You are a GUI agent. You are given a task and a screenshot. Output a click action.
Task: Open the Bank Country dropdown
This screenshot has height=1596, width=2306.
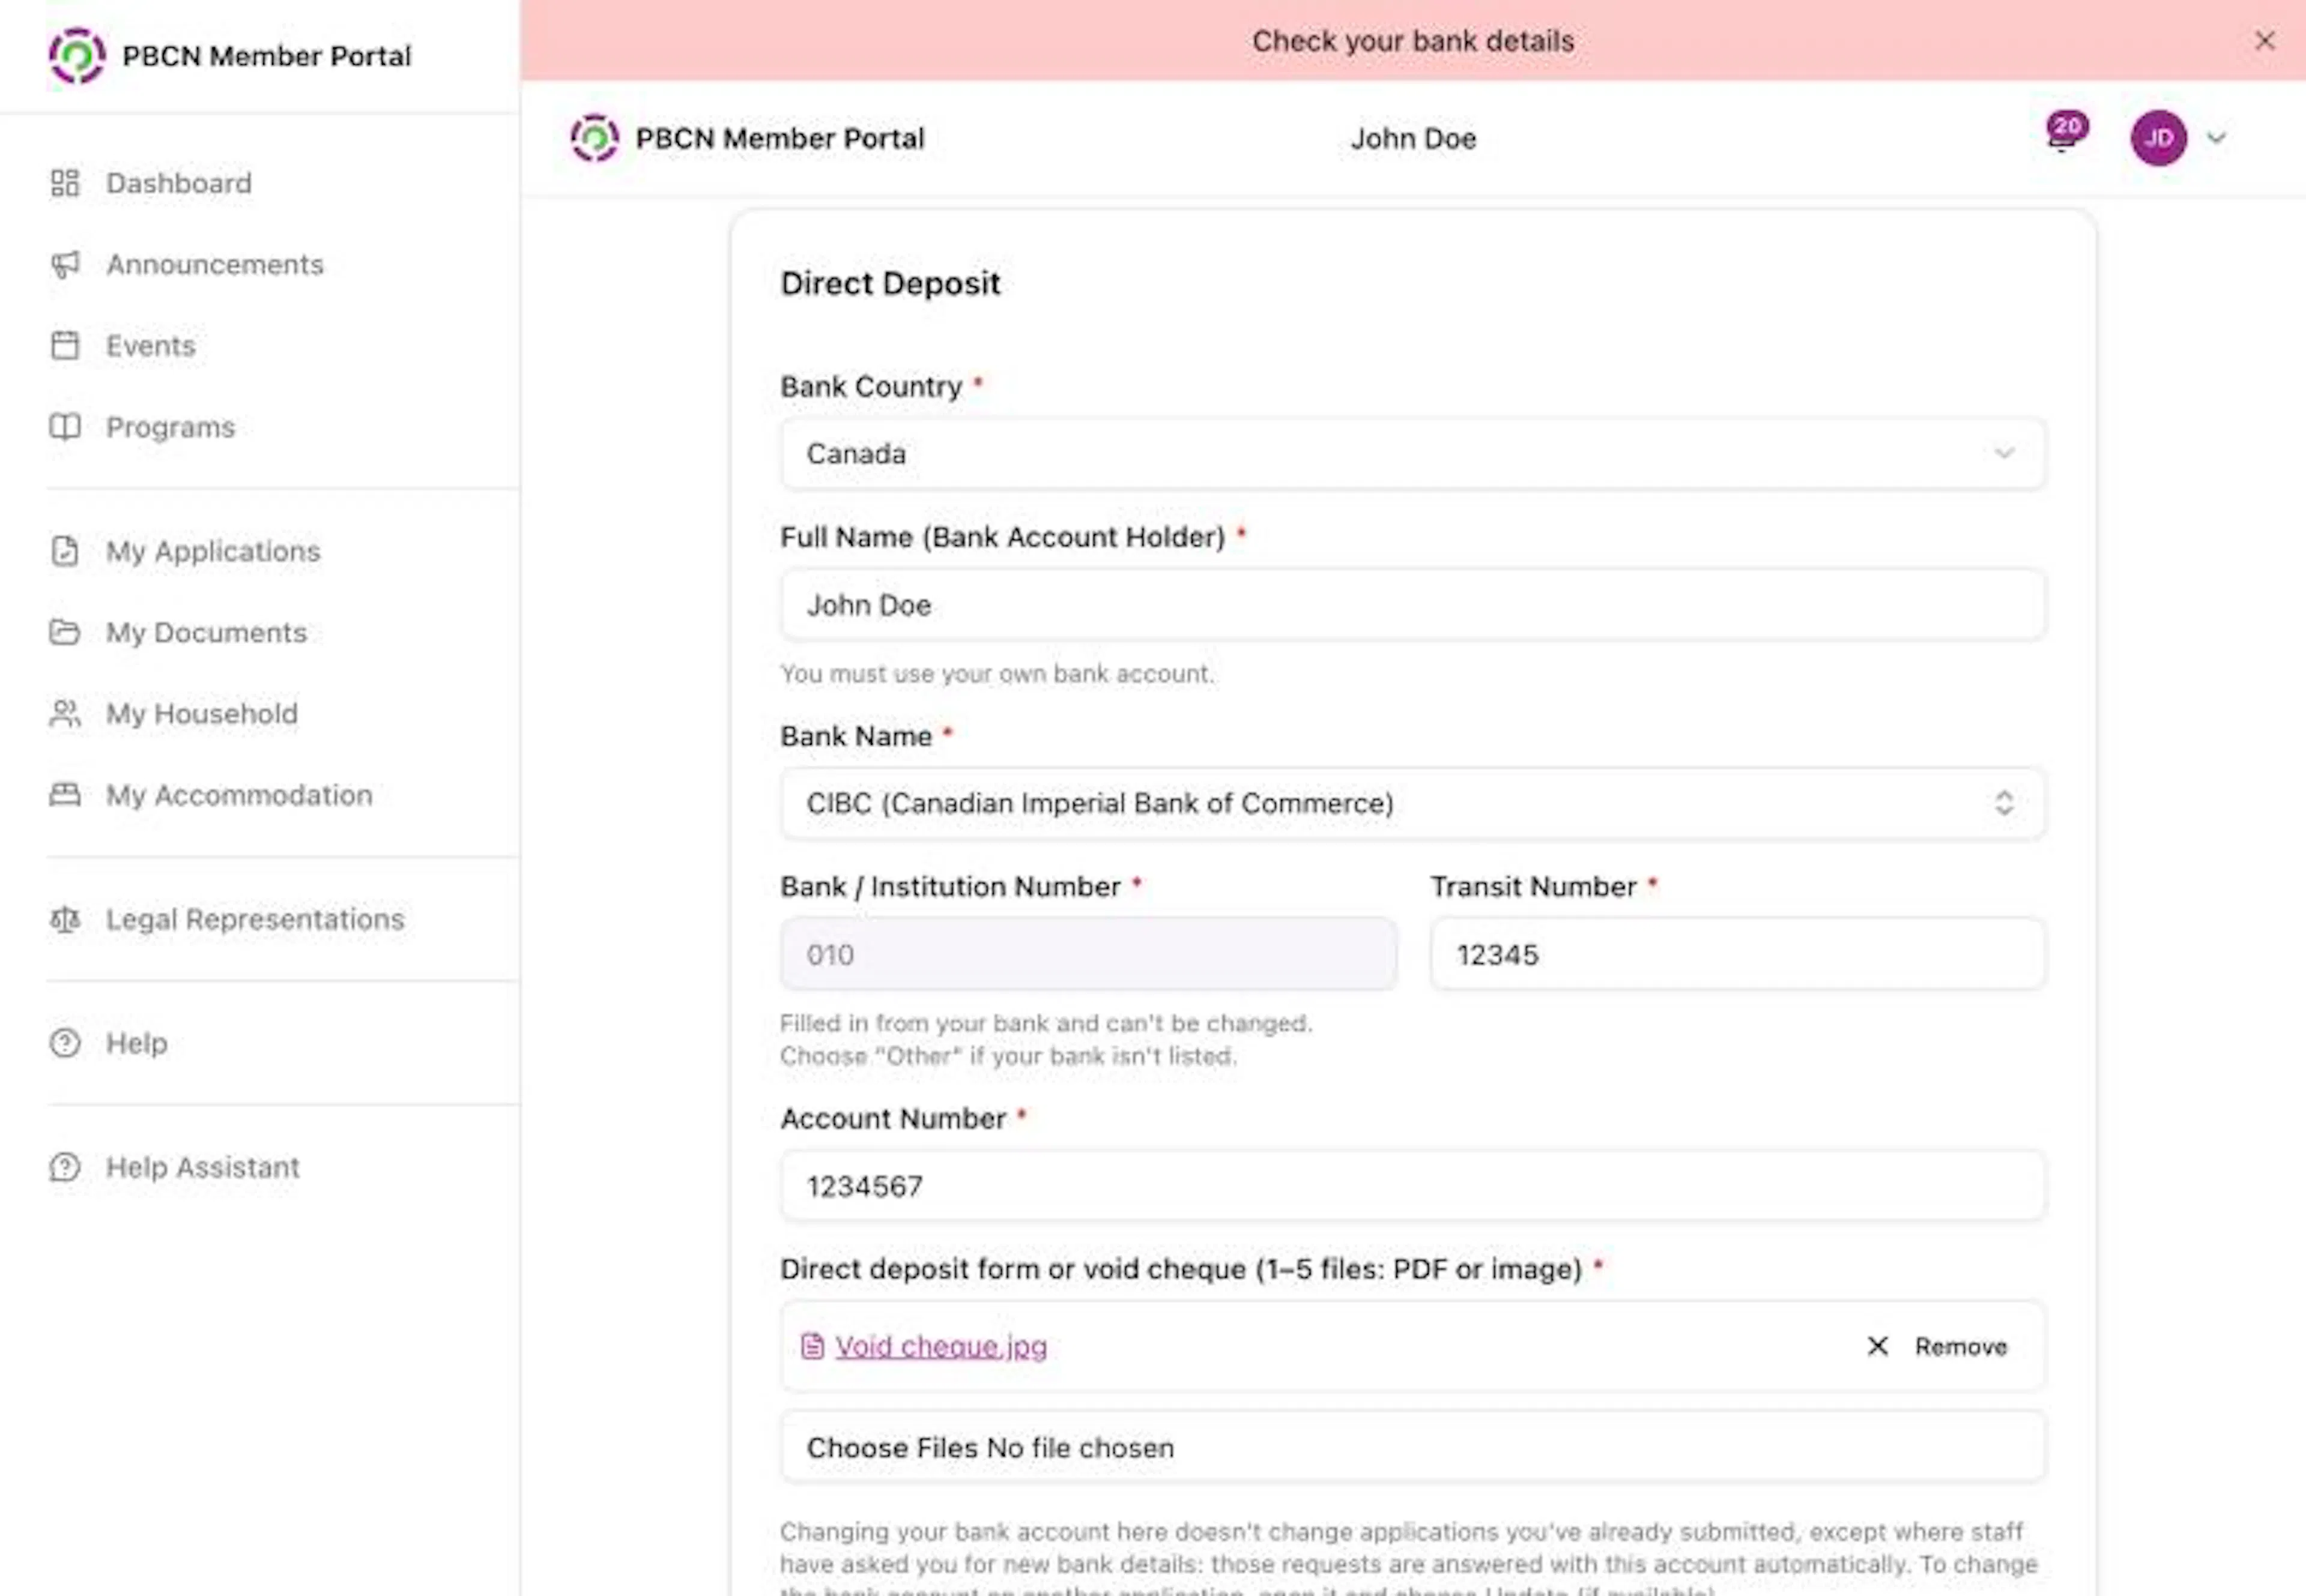[x=1412, y=454]
